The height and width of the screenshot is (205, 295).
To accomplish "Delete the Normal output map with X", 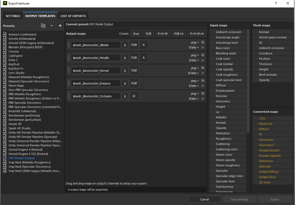I will click(203, 73).
